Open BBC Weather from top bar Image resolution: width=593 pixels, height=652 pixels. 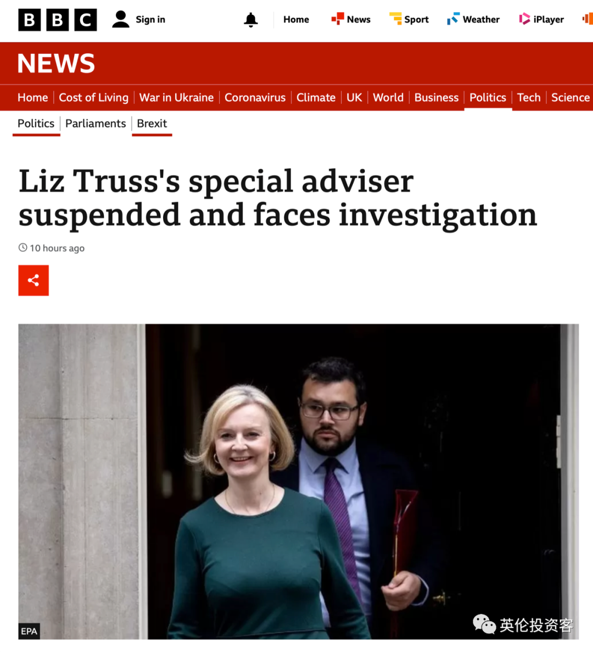tap(473, 20)
